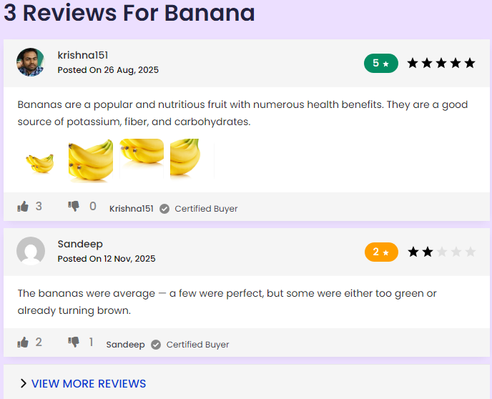This screenshot has height=399, width=492.
Task: Click the fifth star in krishna151's rating
Action: (470, 63)
